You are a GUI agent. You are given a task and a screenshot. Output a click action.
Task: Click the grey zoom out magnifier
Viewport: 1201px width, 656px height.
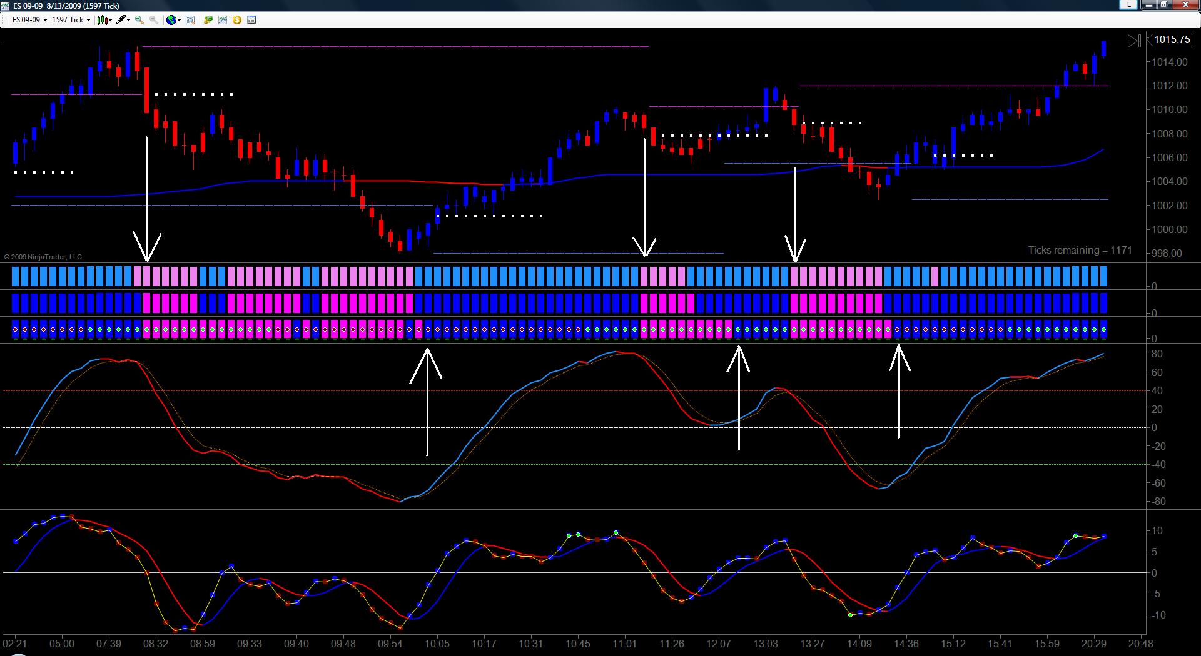[153, 20]
